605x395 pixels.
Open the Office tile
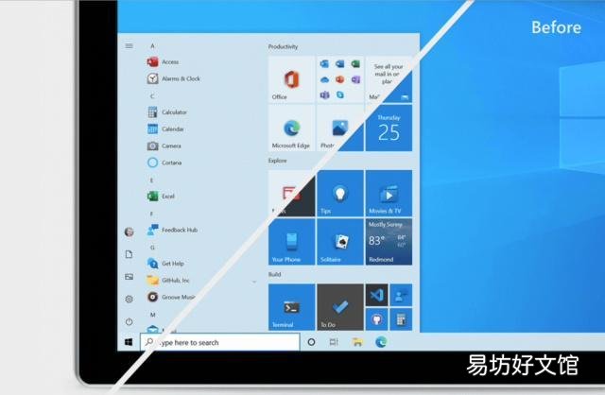pyautogui.click(x=292, y=79)
